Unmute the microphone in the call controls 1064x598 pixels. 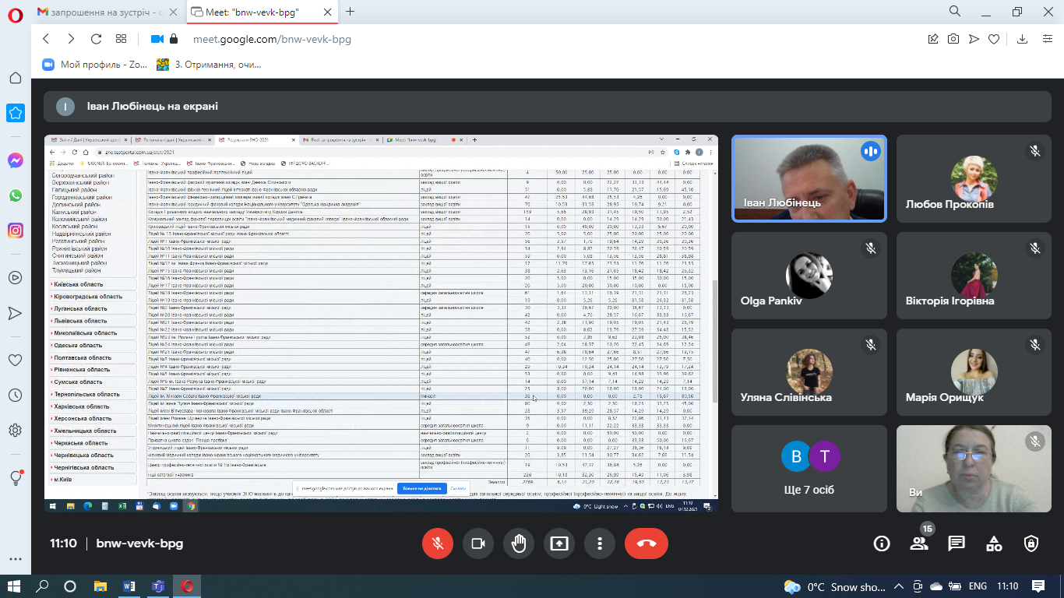(438, 543)
